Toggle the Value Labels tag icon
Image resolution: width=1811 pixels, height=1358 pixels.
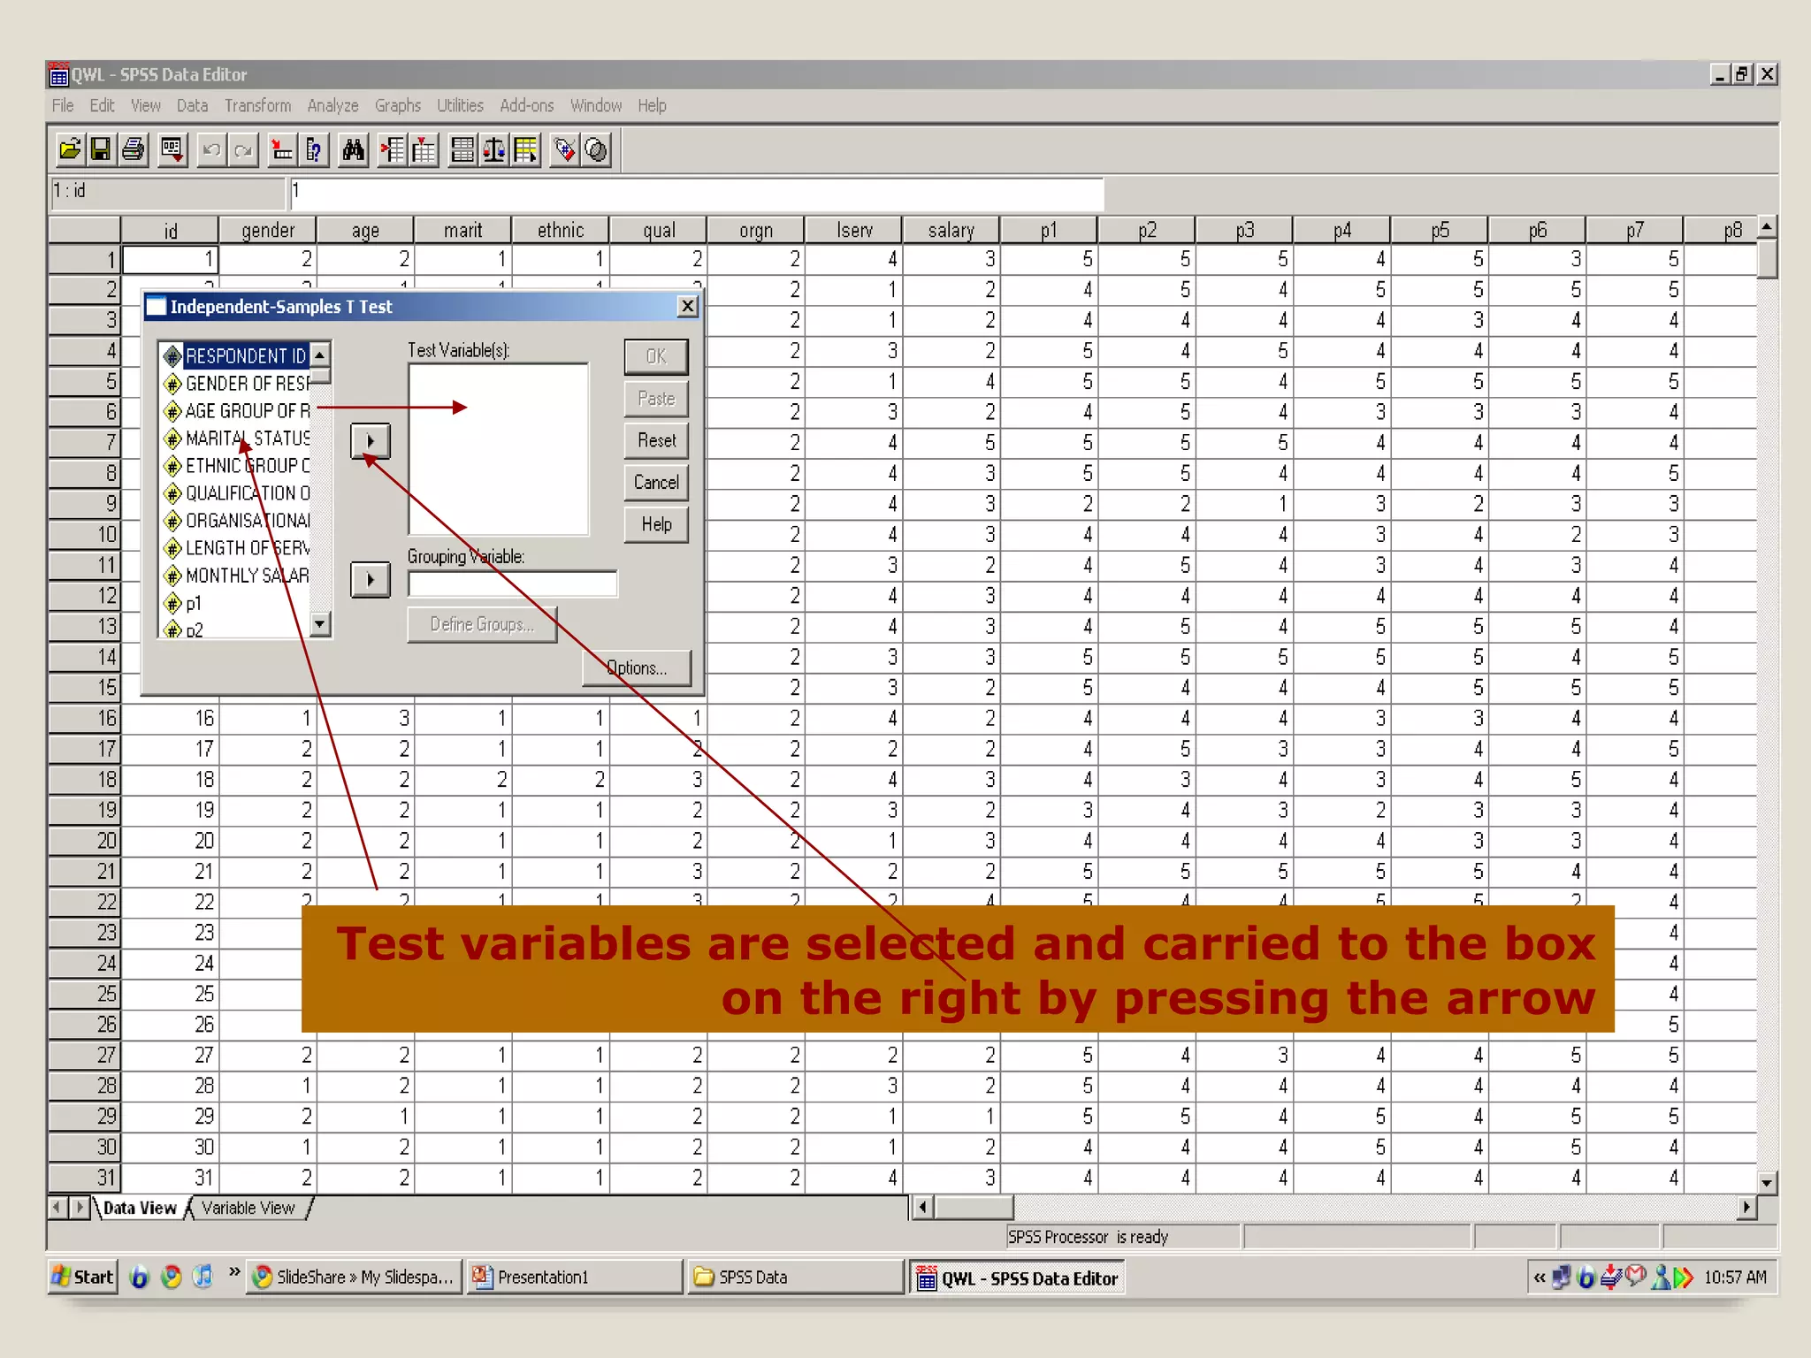[x=564, y=149]
